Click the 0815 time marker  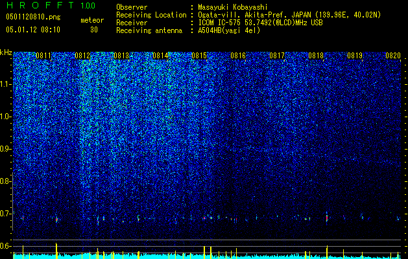[x=199, y=56]
